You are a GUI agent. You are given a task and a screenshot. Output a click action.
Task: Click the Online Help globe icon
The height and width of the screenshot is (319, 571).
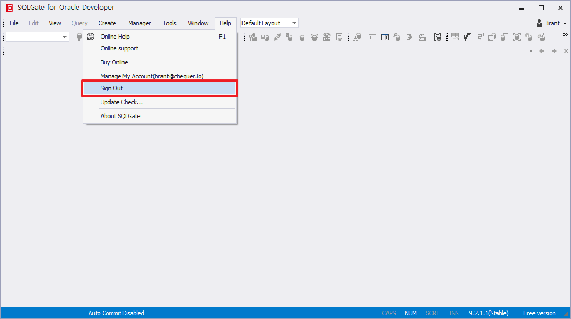(x=91, y=37)
